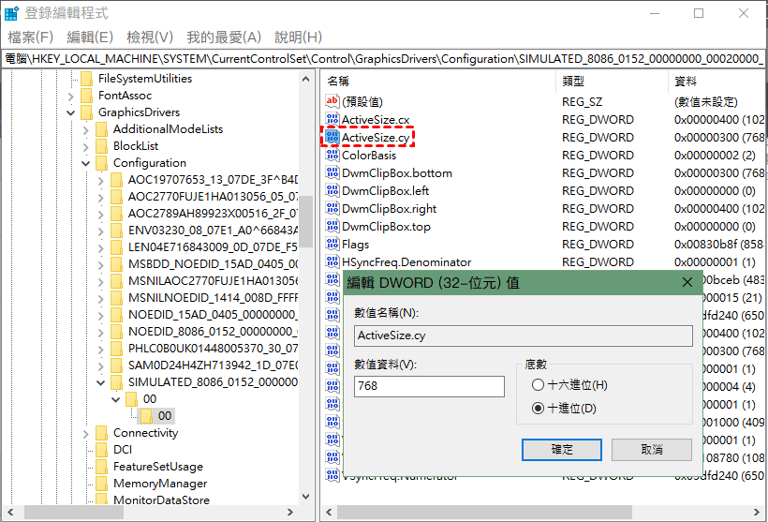Click the BlockList folder icon
768x522 pixels.
click(101, 145)
